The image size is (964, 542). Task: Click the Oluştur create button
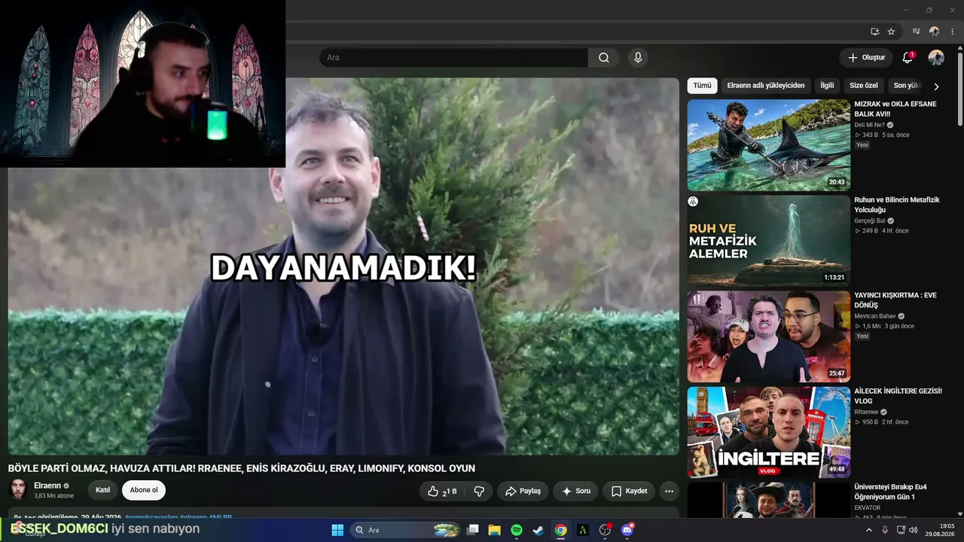point(866,58)
